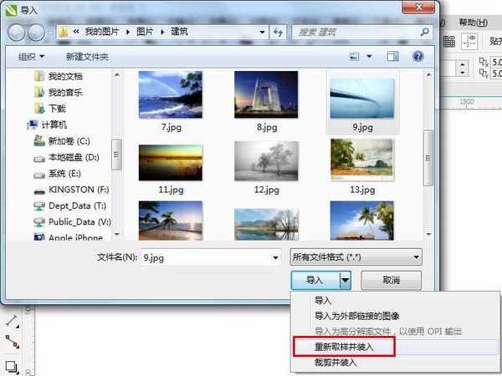The width and height of the screenshot is (502, 376).
Task: Click the arrow next to 导入 button
Action: click(345, 280)
